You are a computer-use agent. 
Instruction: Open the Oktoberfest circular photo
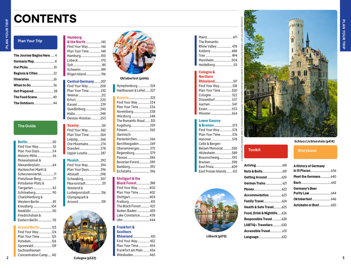click(135, 52)
